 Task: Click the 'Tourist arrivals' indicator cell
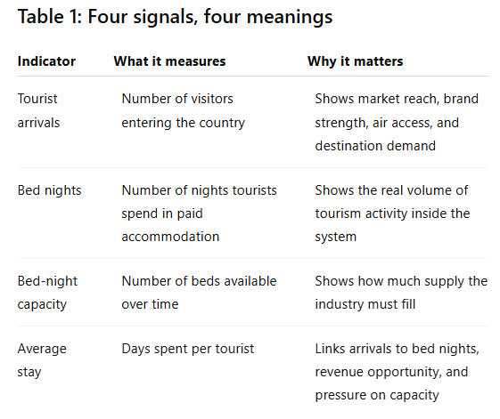(38, 110)
